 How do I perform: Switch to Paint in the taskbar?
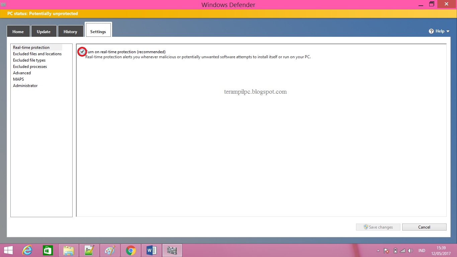[x=110, y=250]
